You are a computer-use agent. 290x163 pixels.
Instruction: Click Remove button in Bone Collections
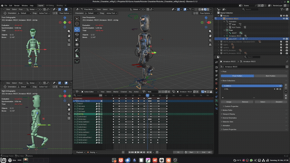(245, 102)
